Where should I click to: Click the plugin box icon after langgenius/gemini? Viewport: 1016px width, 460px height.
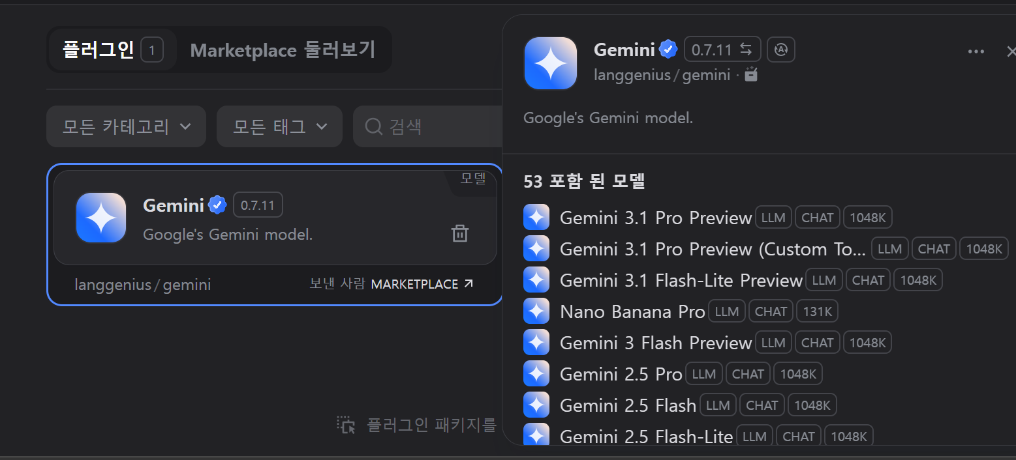[752, 74]
